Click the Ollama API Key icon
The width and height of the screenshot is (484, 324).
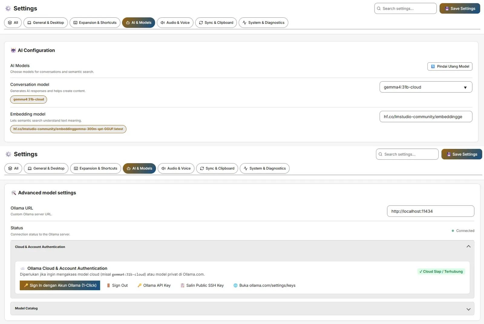coord(139,285)
